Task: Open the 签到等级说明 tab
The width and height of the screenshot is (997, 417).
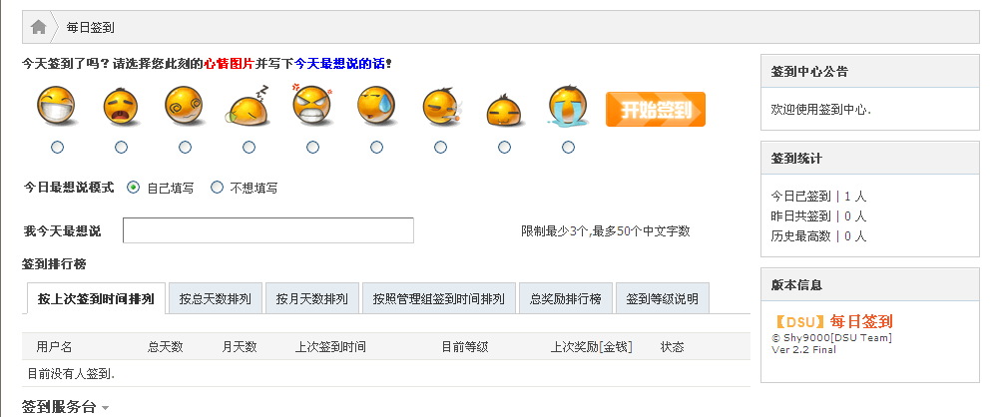Action: tap(662, 298)
